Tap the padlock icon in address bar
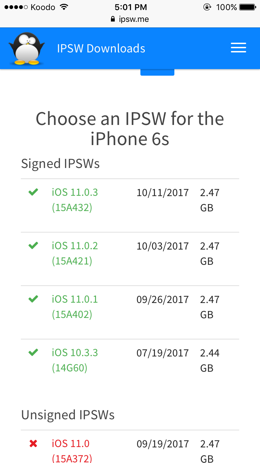Viewport: 260px width, 463px height. (x=113, y=19)
